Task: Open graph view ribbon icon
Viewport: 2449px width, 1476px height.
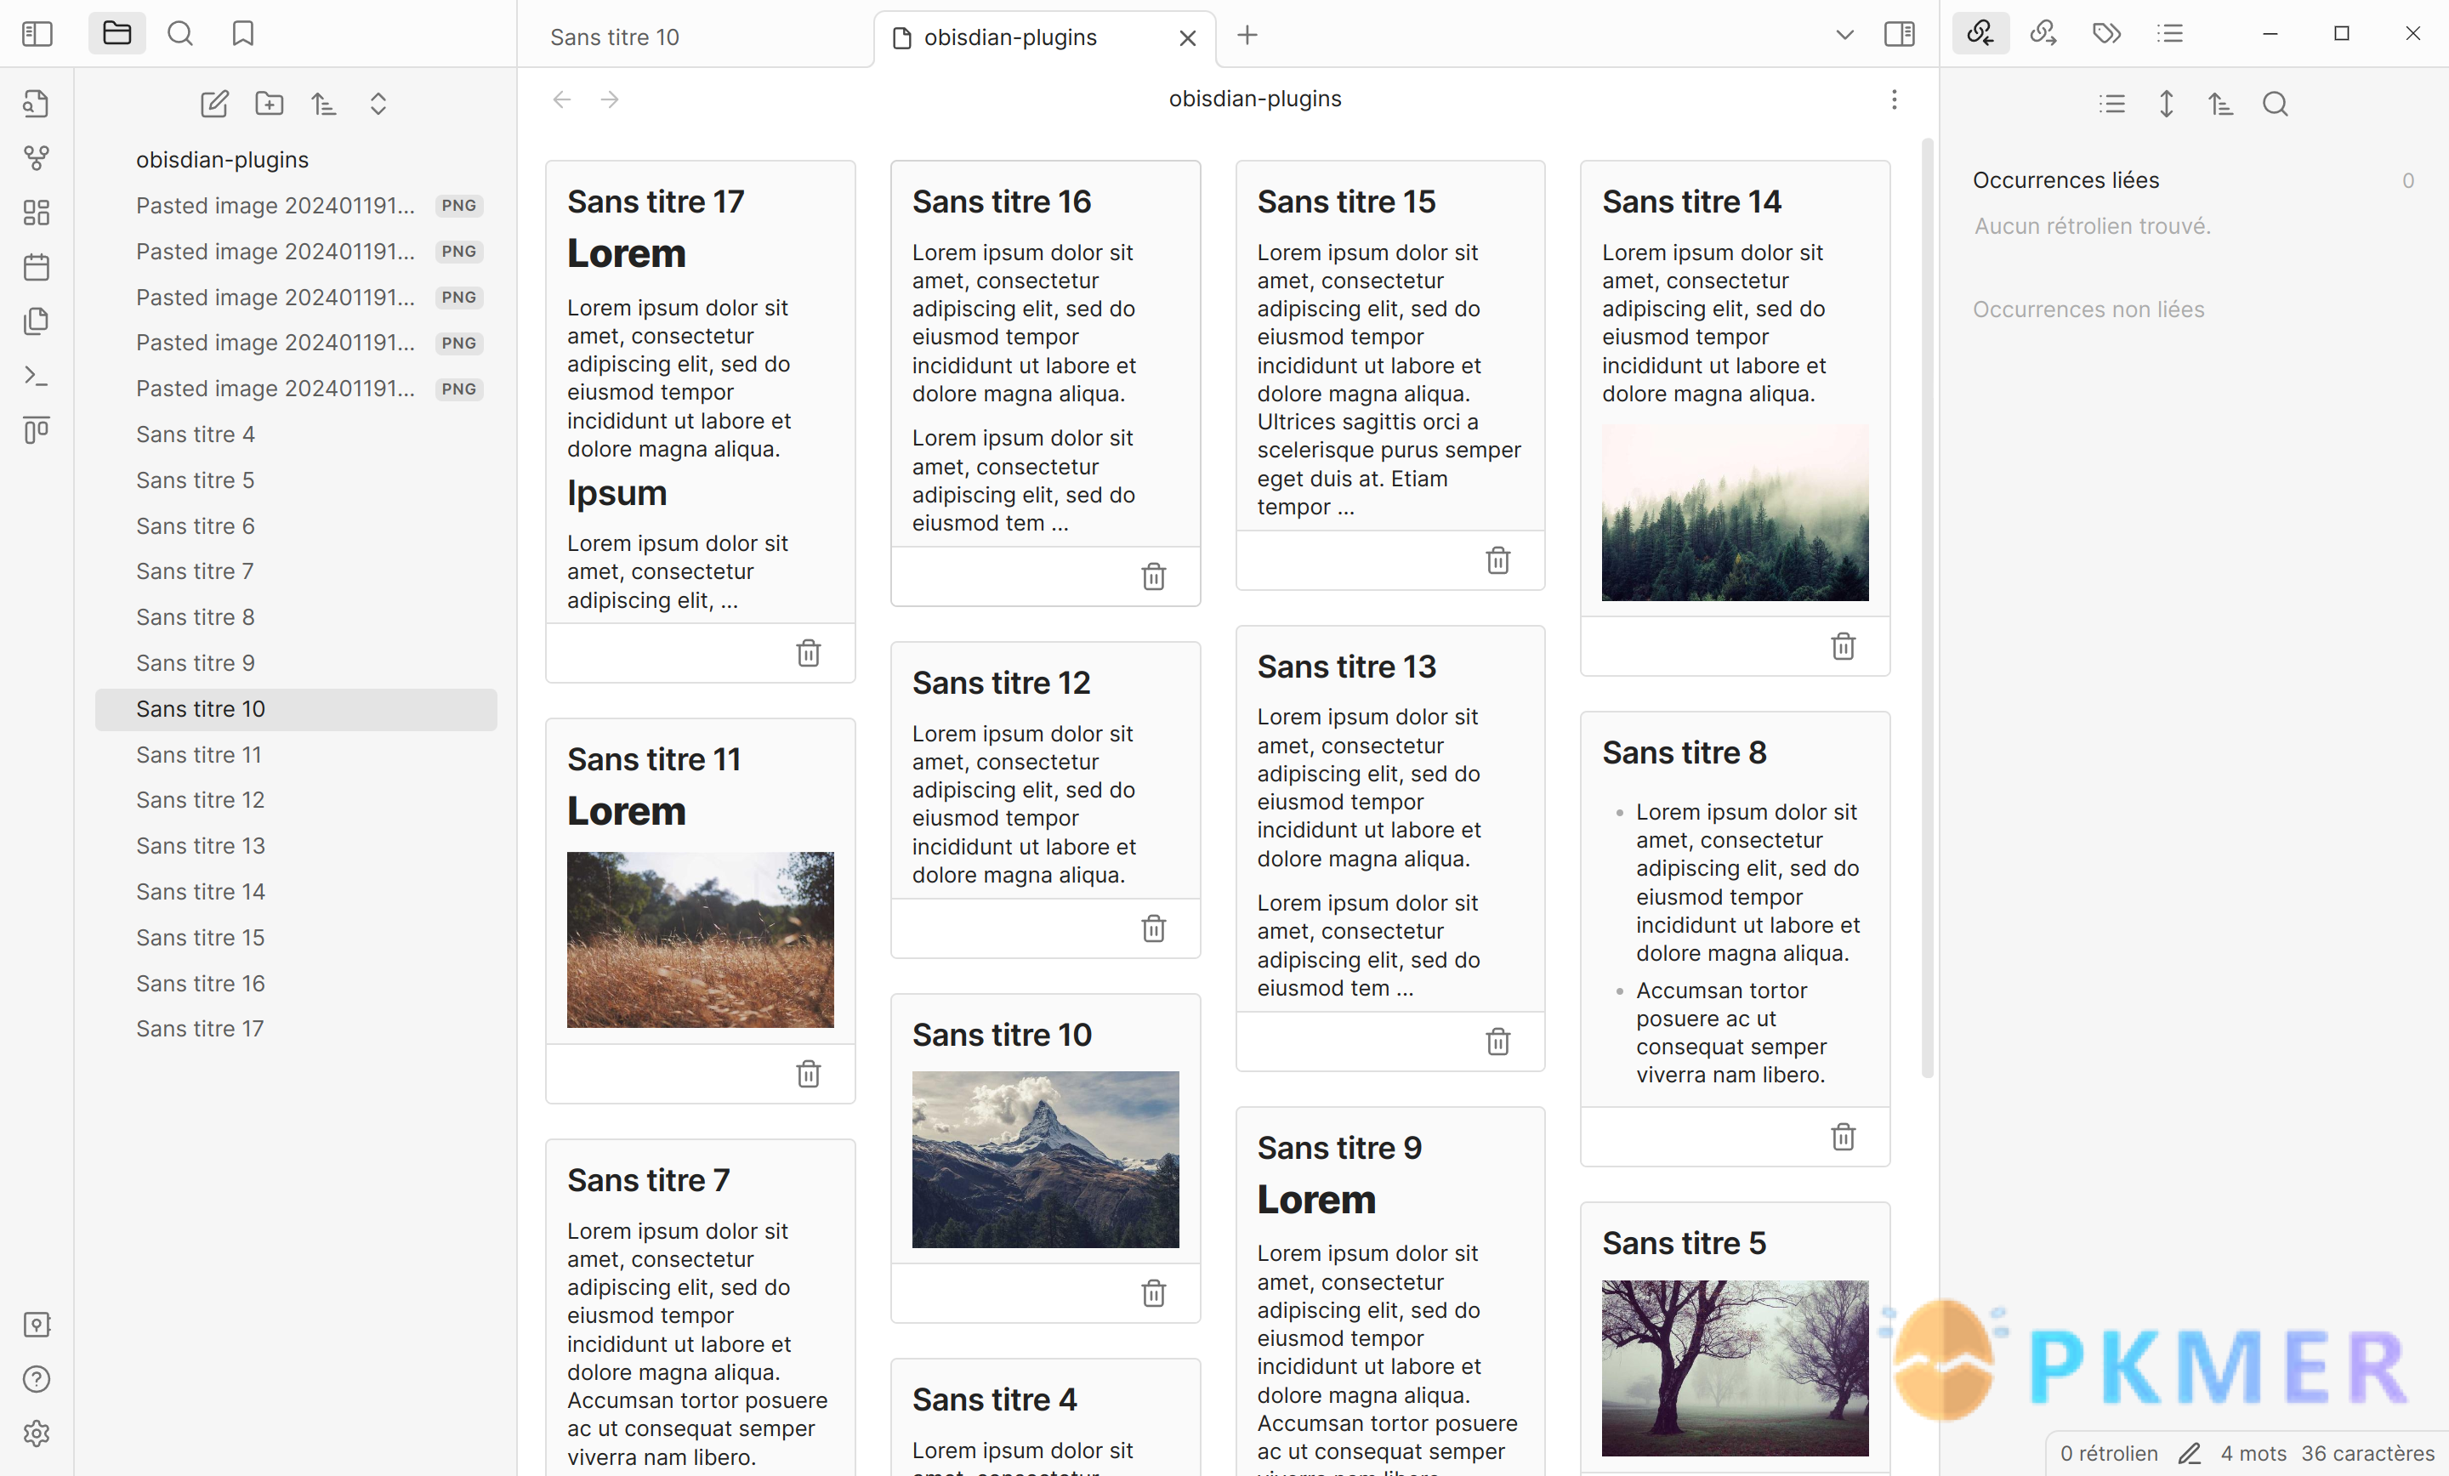Action: coord(37,158)
